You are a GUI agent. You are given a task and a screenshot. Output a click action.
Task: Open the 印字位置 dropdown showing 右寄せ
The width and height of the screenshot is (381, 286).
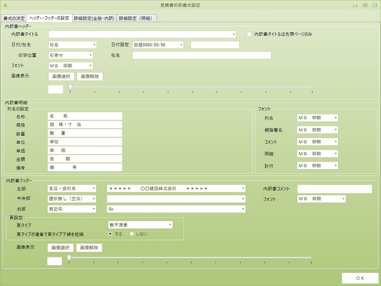tap(70, 55)
